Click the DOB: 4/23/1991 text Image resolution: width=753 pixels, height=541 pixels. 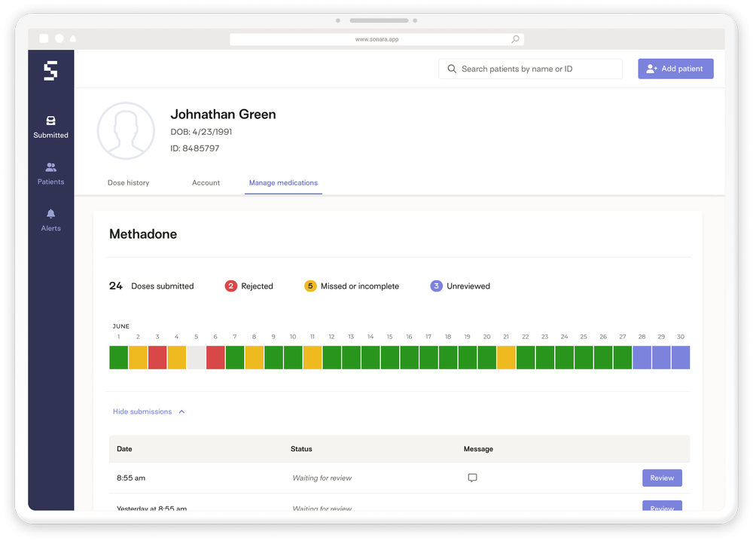201,132
